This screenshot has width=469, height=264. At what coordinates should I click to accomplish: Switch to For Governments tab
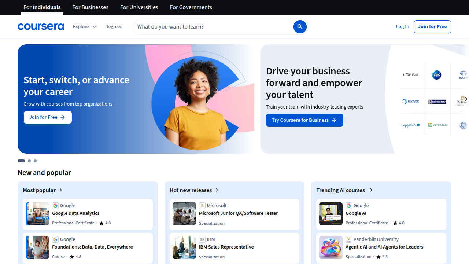(191, 7)
